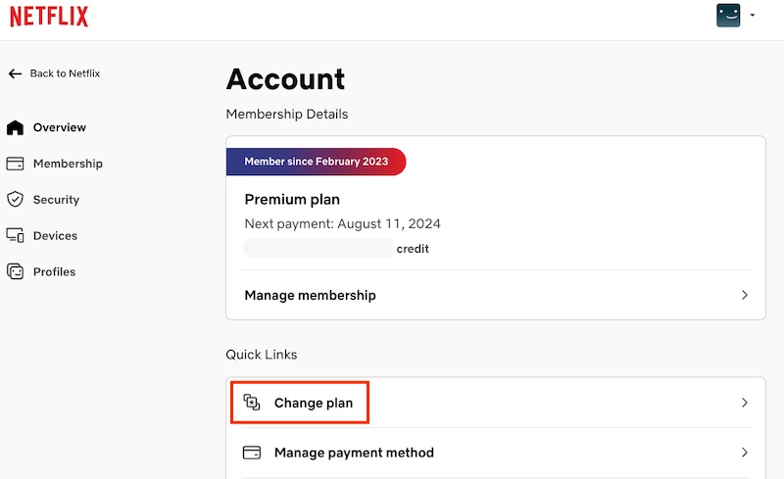784x479 pixels.
Task: Click the Profiles face icon
Action: (x=15, y=271)
